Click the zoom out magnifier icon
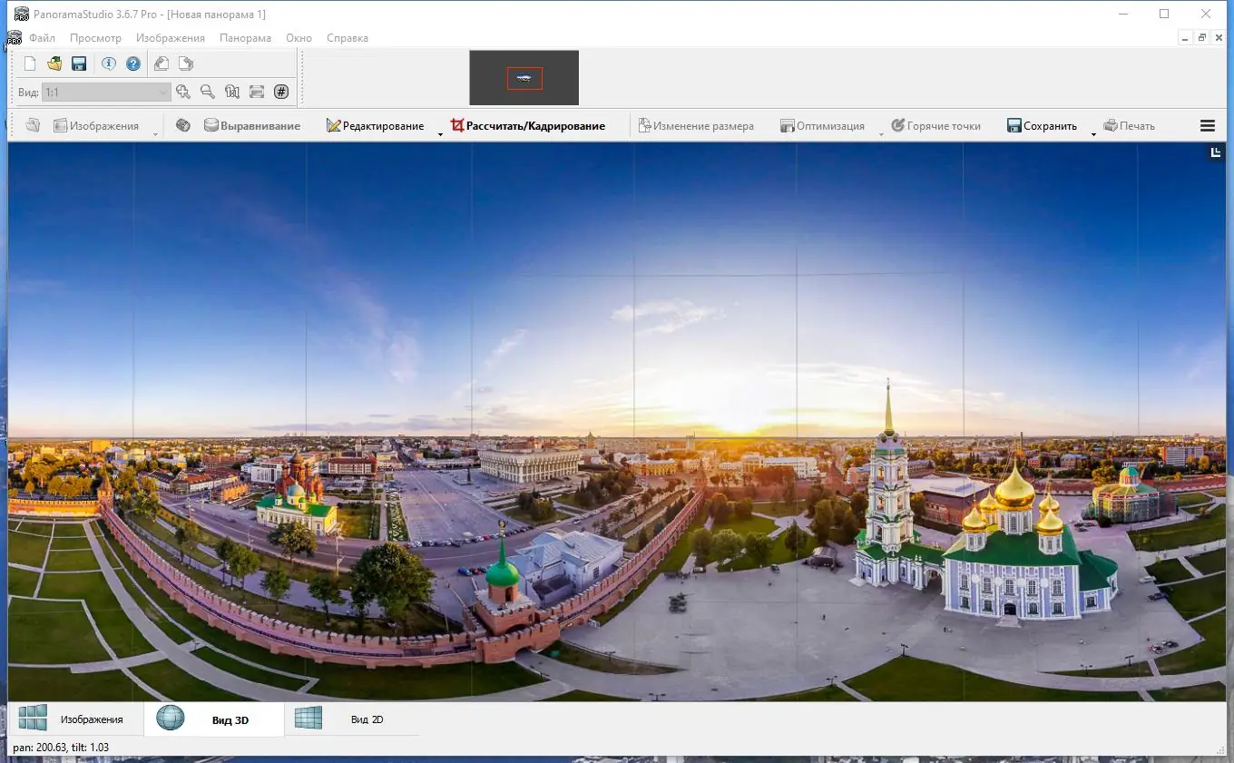Viewport: 1234px width, 763px height. tap(208, 92)
